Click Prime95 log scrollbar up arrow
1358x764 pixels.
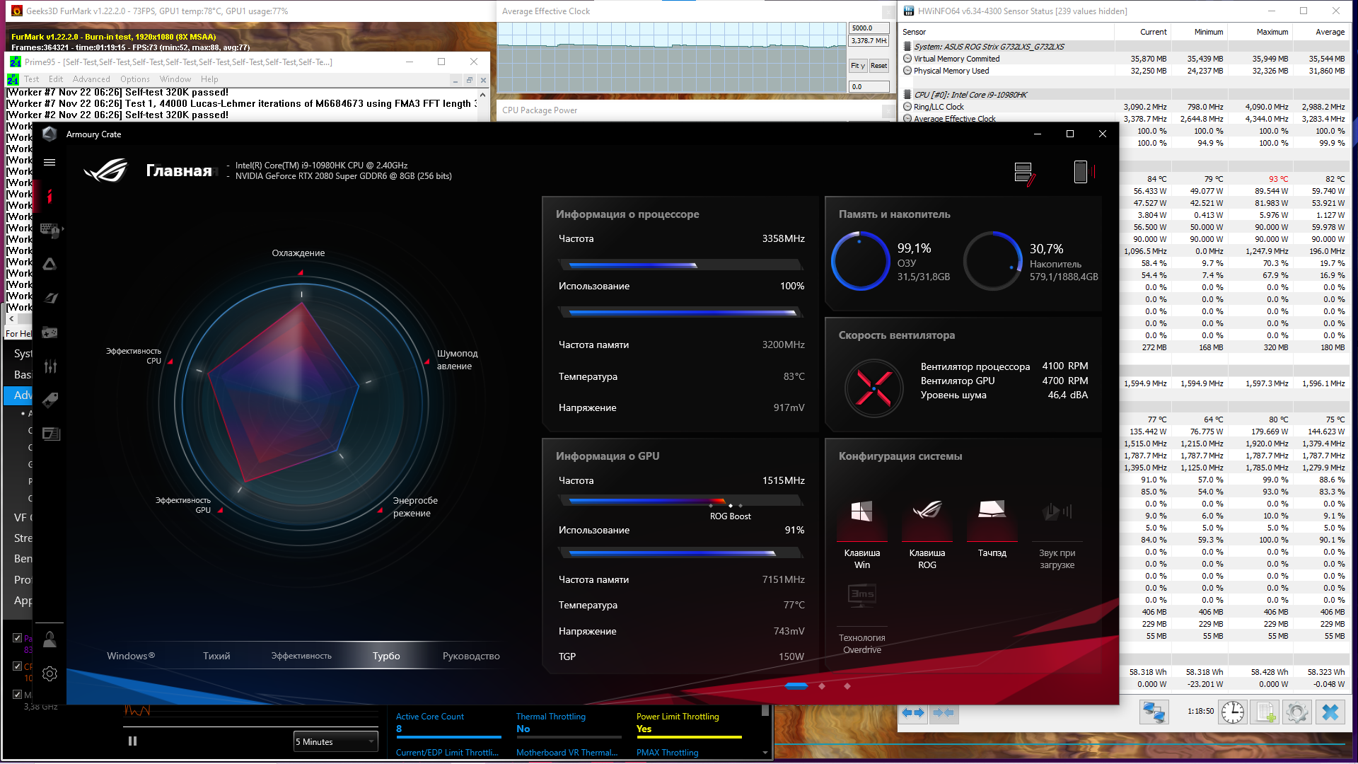(x=483, y=95)
